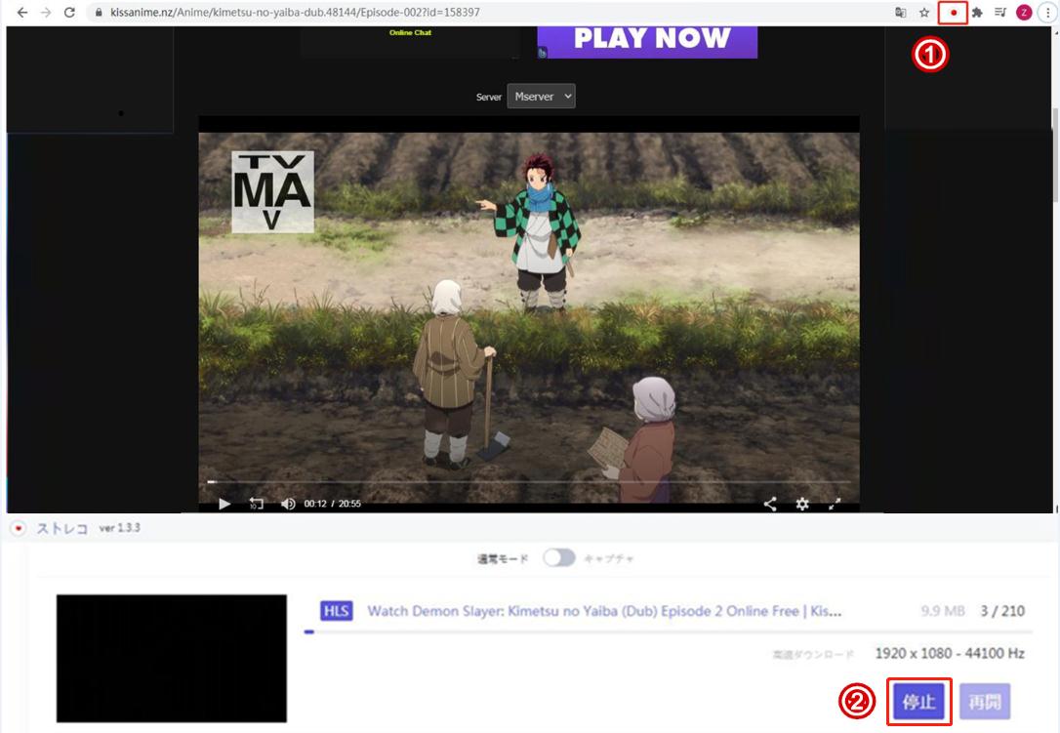Mute the video with the speaker icon

[288, 504]
